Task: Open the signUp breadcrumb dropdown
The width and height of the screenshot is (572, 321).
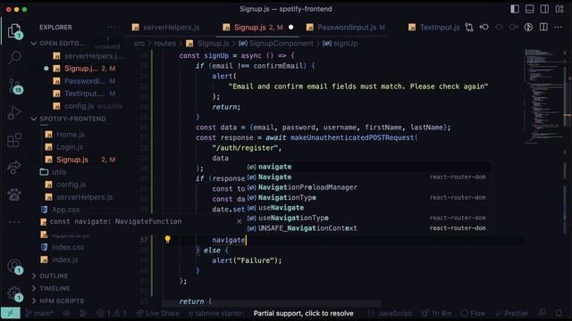Action: click(x=341, y=44)
